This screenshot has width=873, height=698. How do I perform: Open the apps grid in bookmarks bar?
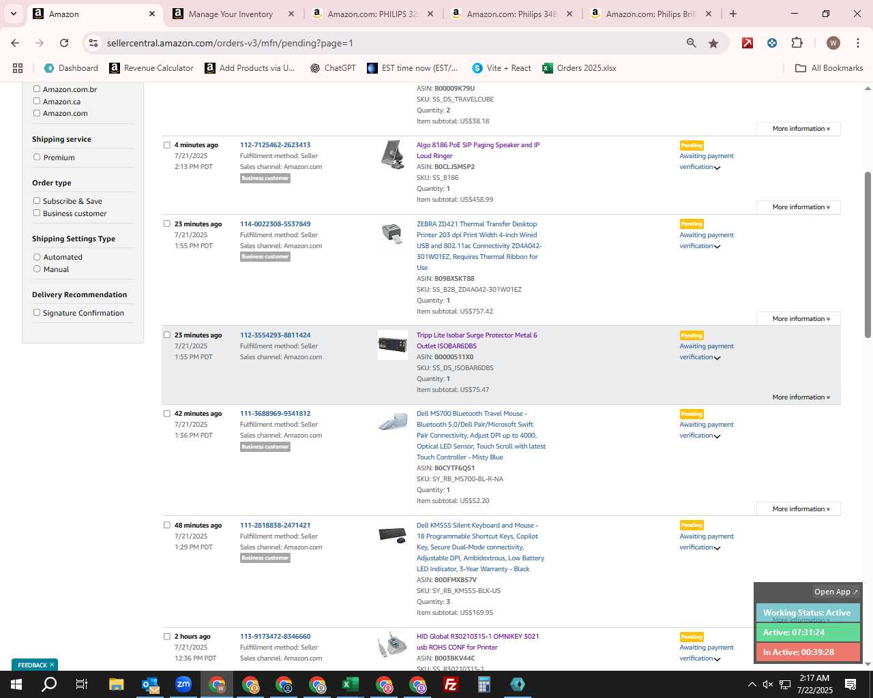pyautogui.click(x=18, y=68)
